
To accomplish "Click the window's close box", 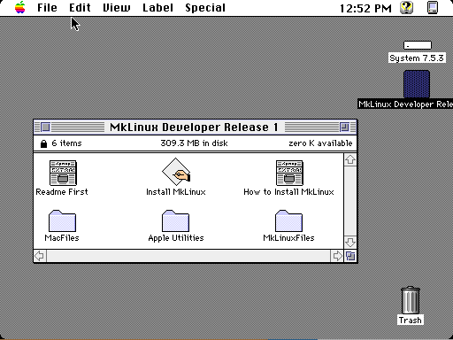I will (x=45, y=127).
